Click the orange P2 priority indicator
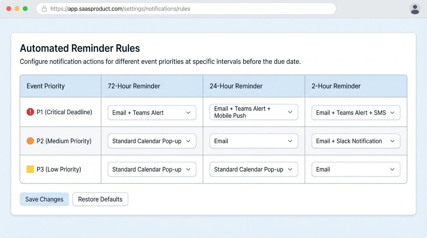This screenshot has width=427, height=238. 30,140
